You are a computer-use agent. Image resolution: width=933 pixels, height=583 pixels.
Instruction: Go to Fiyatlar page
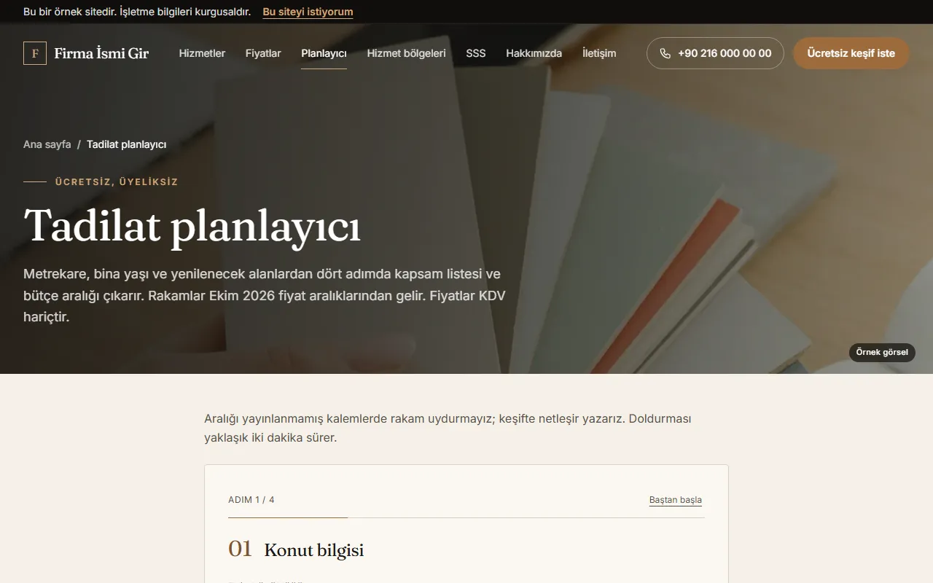coord(263,53)
